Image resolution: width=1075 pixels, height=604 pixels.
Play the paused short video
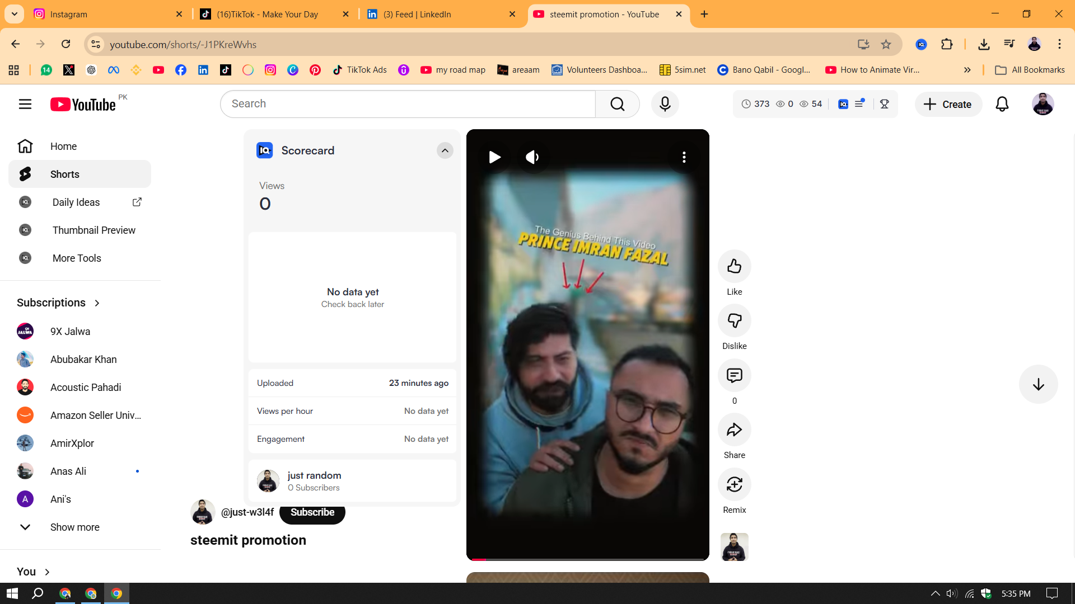494,157
